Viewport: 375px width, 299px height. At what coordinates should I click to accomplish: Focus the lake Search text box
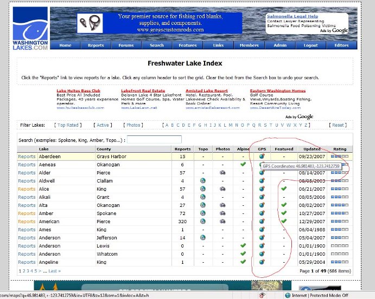click(x=162, y=140)
